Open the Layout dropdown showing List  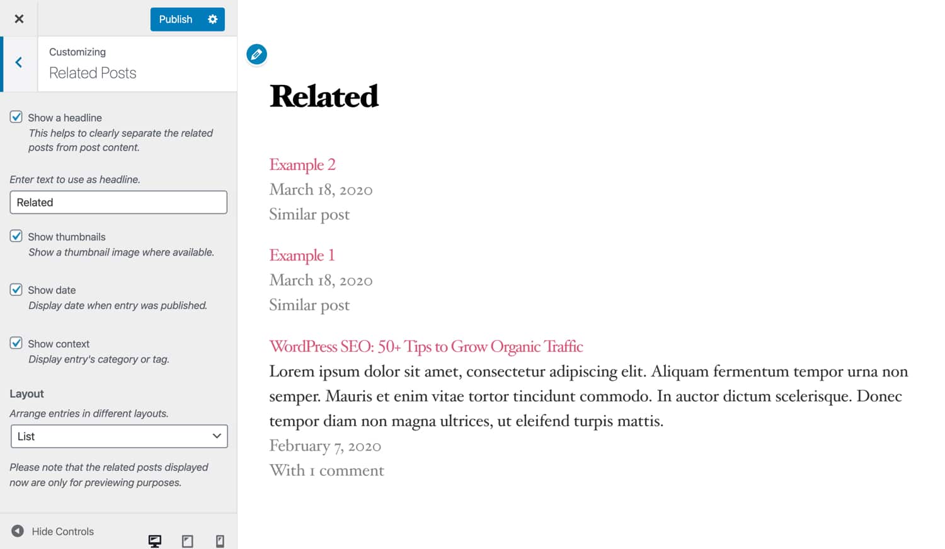click(118, 436)
